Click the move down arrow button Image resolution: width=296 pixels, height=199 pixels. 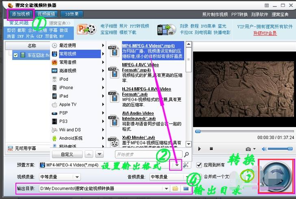coord(100,154)
